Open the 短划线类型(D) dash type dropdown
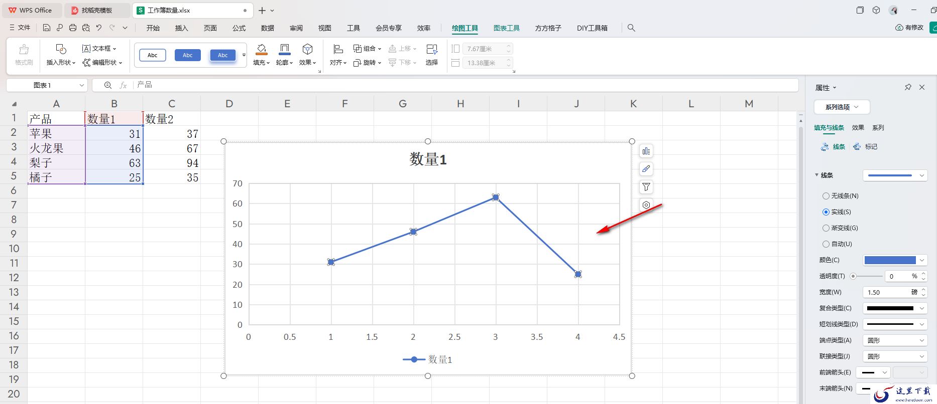Image resolution: width=937 pixels, height=404 pixels. click(x=895, y=324)
